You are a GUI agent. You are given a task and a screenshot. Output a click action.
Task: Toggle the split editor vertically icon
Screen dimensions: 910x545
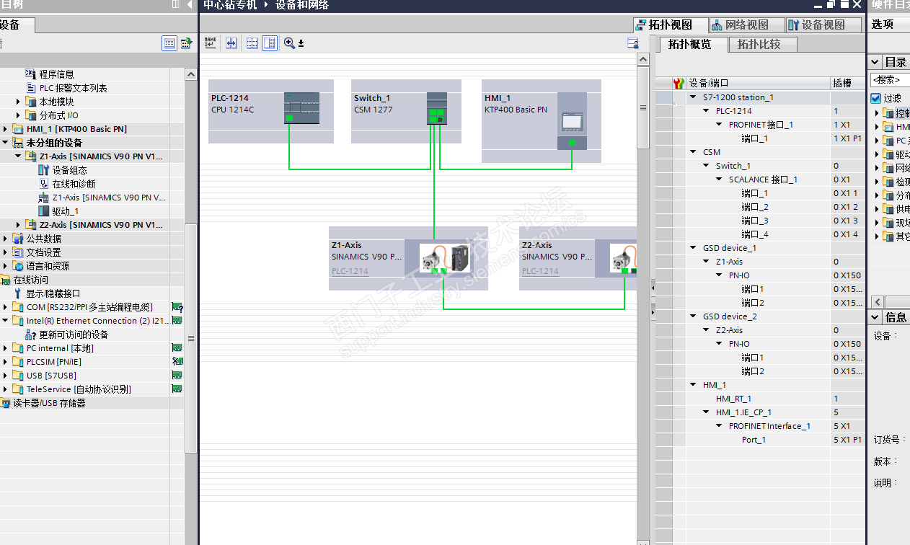(x=270, y=43)
